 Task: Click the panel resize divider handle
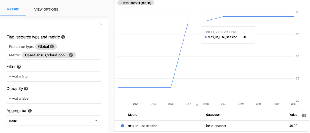click(x=113, y=93)
